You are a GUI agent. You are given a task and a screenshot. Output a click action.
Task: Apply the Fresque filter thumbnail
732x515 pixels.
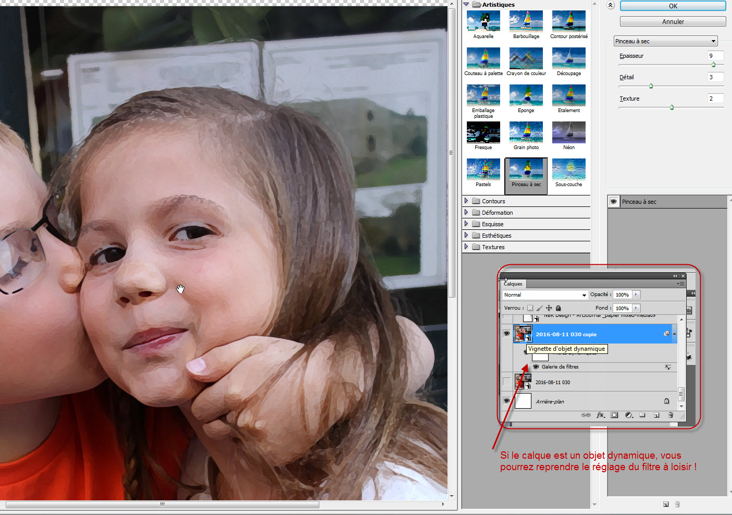(x=483, y=132)
